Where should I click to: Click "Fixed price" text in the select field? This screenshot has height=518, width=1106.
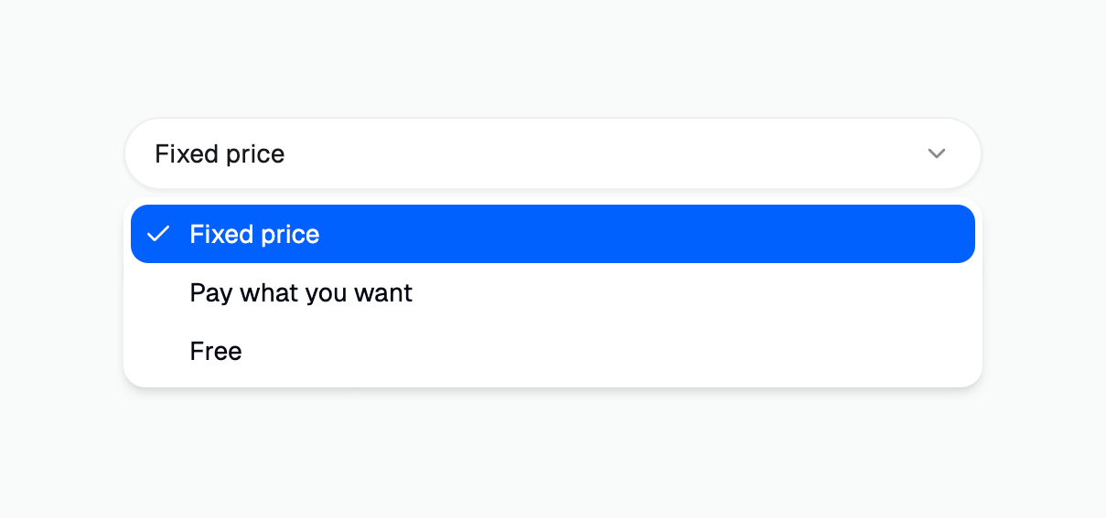click(x=220, y=154)
